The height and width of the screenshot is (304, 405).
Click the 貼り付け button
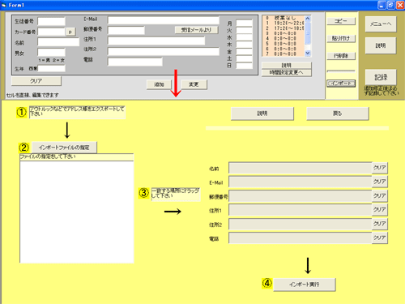point(341,38)
